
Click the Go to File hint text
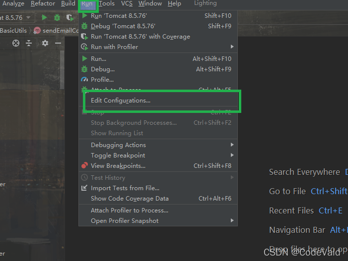click(x=287, y=191)
